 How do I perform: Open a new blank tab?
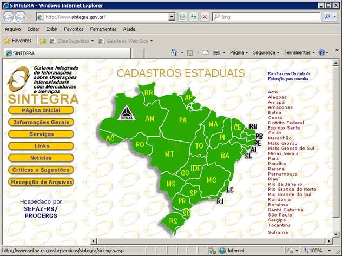tap(138, 53)
